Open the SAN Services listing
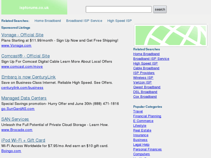 [x=15, y=119]
